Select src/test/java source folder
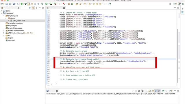The width and height of the screenshot is (185, 104). point(13,26)
